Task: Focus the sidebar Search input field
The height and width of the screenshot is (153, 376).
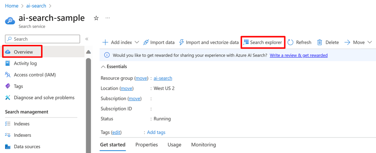Action: point(43,39)
